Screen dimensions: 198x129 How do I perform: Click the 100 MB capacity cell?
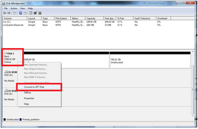(90, 25)
